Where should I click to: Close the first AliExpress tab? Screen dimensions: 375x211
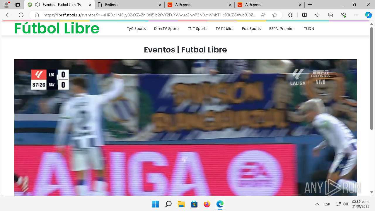[x=230, y=5]
